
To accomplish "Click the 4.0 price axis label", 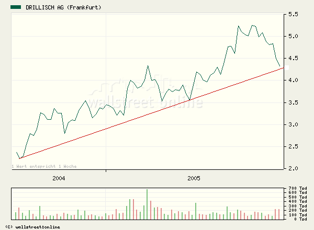I will (291, 80).
